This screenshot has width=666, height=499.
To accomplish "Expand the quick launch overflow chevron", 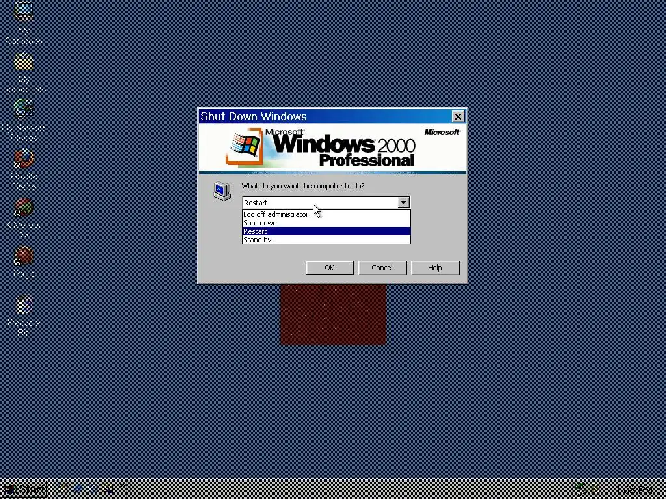I will coord(122,486).
